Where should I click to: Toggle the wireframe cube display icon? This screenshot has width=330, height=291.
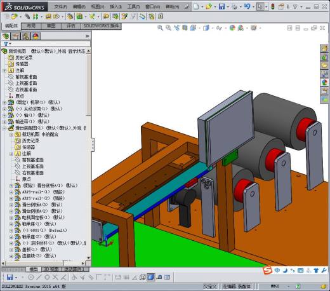click(142, 277)
